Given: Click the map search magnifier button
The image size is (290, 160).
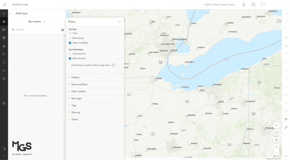Looking at the screenshot, I should pyautogui.click(x=276, y=125).
